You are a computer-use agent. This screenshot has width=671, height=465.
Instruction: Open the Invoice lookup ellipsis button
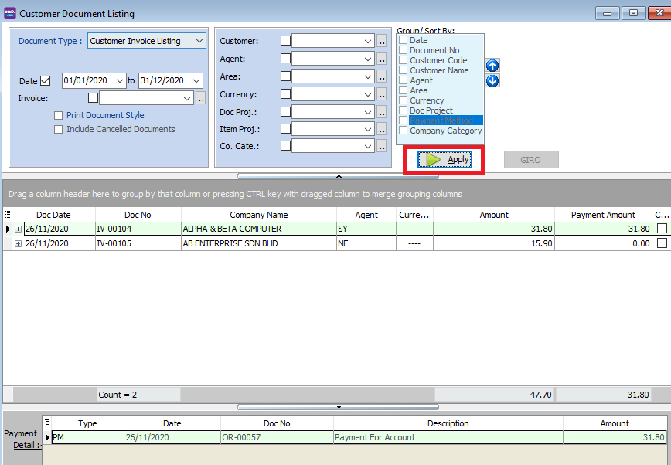click(200, 98)
